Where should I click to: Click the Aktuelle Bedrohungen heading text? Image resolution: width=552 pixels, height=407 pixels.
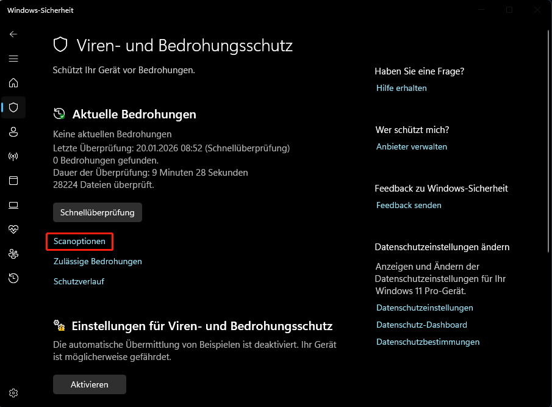click(x=134, y=114)
